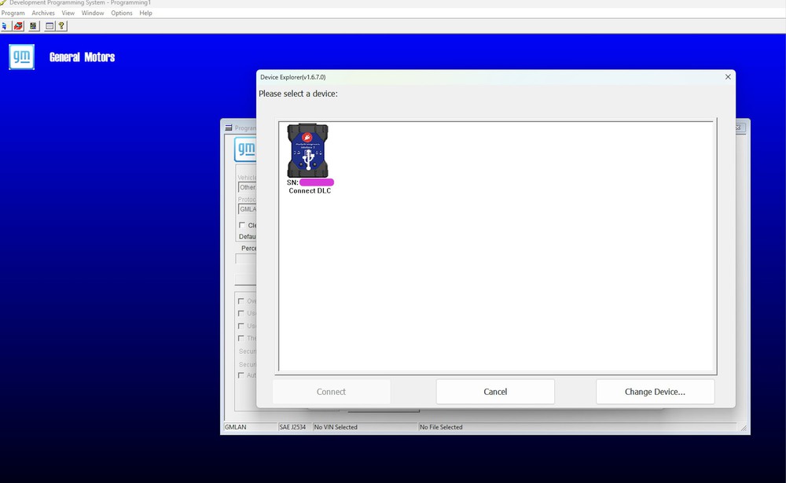Click the Cancel button in Device Explorer

pyautogui.click(x=495, y=392)
